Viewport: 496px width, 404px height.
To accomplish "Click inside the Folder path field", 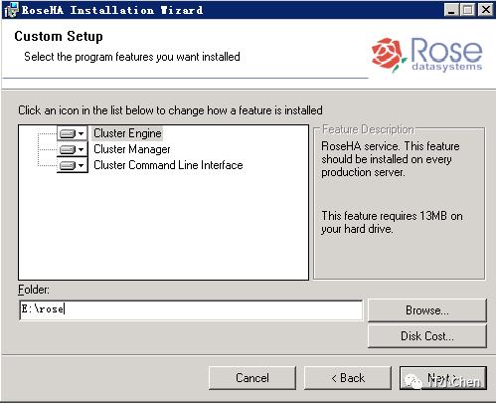I will tap(191, 310).
